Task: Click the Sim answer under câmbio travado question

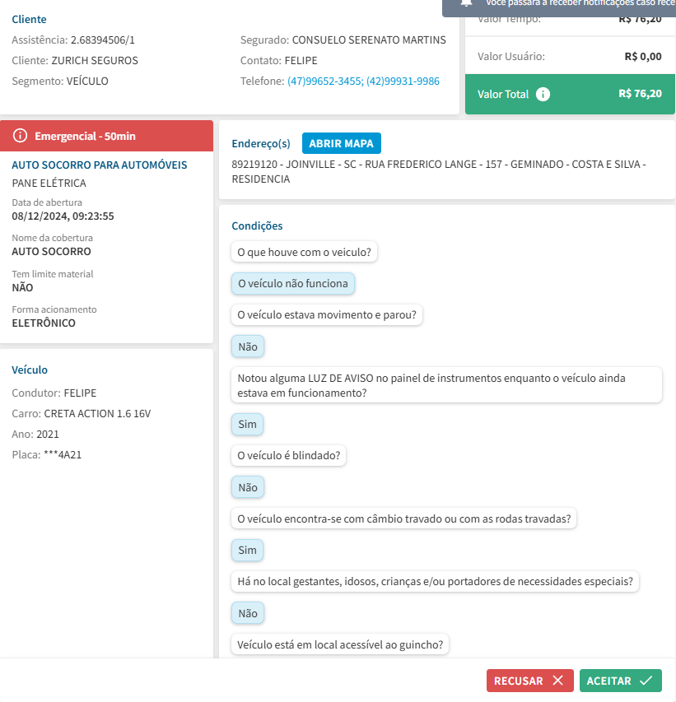Action: tap(247, 551)
